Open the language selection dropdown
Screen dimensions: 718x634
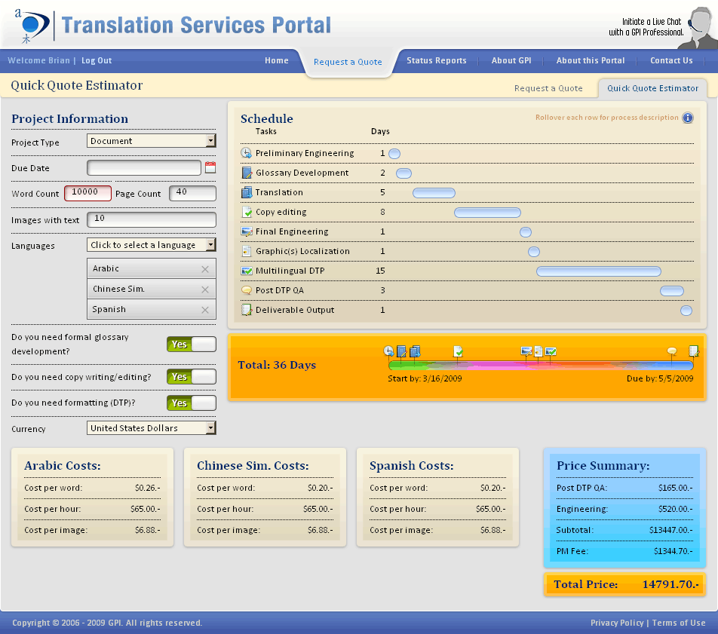pyautogui.click(x=152, y=245)
